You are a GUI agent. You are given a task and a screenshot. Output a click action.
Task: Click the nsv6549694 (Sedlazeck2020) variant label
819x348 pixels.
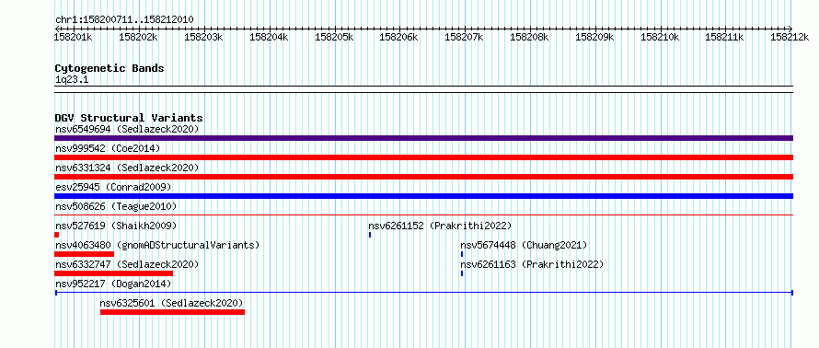point(127,129)
